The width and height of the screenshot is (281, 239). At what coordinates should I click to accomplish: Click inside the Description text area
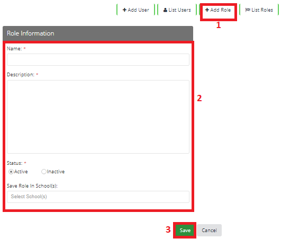coord(98,117)
